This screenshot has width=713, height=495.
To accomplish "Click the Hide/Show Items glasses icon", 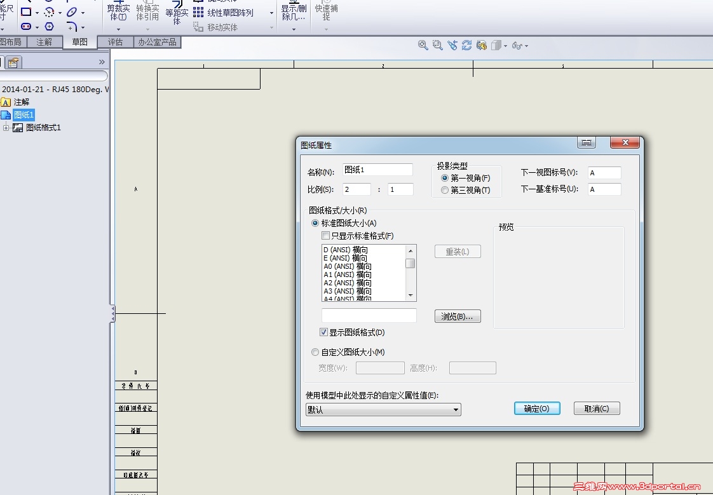I will point(517,46).
